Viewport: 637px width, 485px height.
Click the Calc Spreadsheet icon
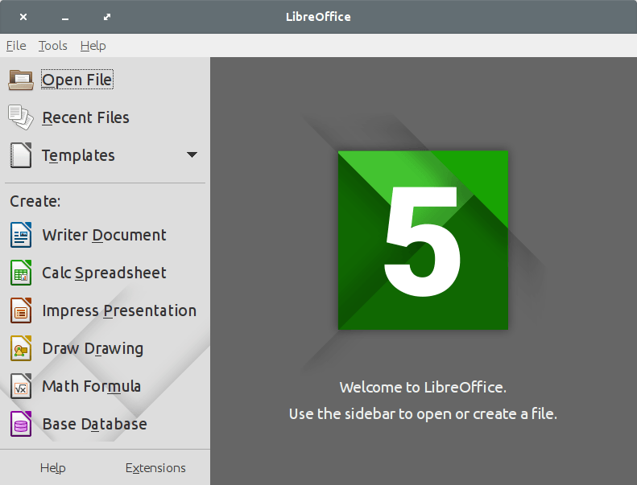21,273
